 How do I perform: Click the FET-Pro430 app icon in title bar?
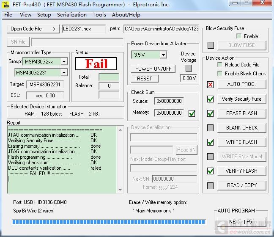point(5,4)
